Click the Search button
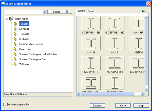152x111 pixels. point(57,12)
